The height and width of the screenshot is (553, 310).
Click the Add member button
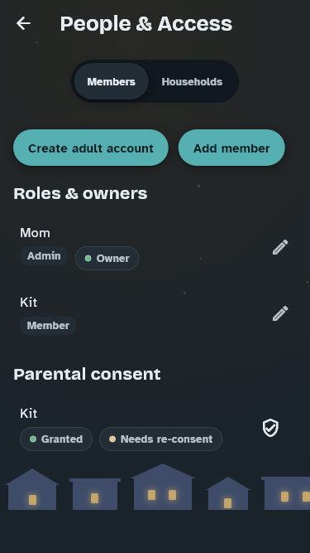231,148
